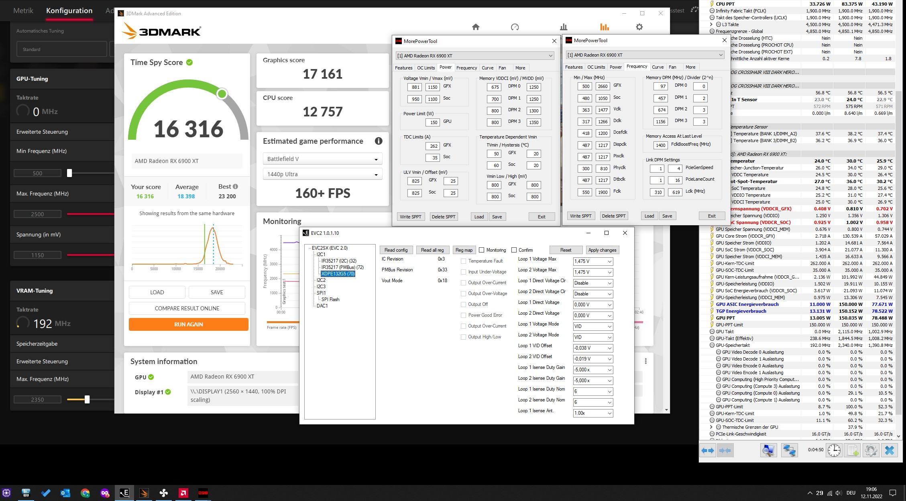Image resolution: width=906 pixels, height=501 pixels.
Task: Open the 1440p Ultra resolution dropdown
Action: click(322, 174)
